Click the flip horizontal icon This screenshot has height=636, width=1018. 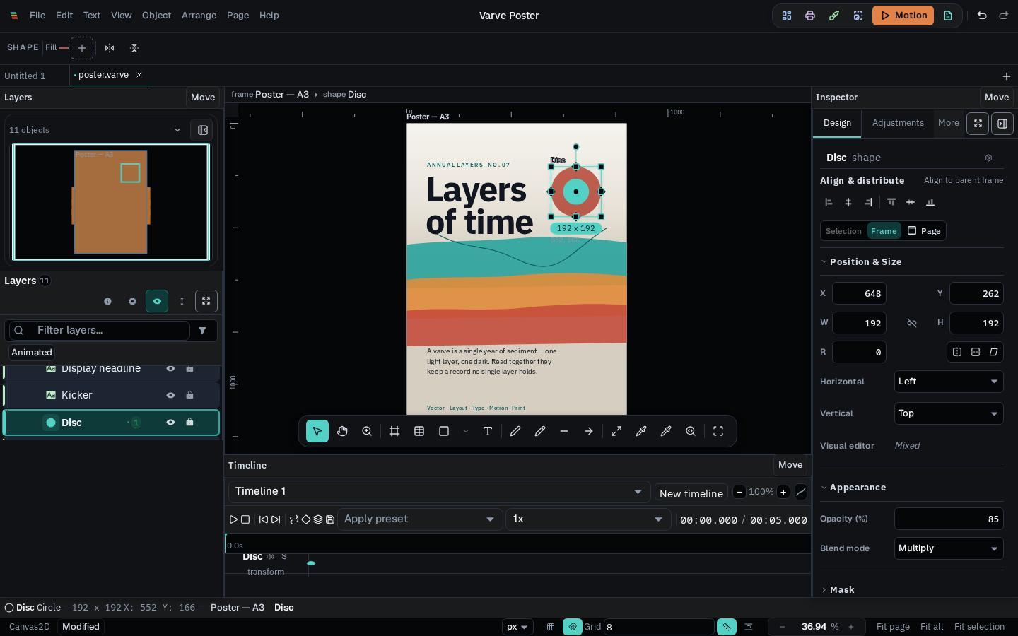(x=110, y=48)
